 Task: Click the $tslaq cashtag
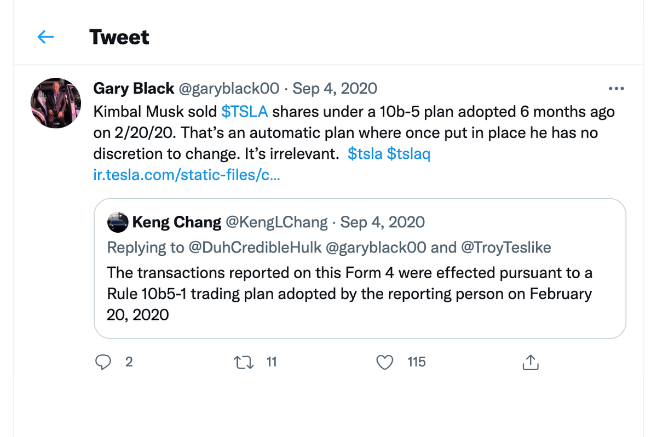click(x=409, y=154)
